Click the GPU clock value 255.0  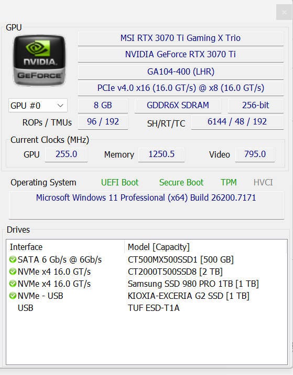click(x=66, y=154)
